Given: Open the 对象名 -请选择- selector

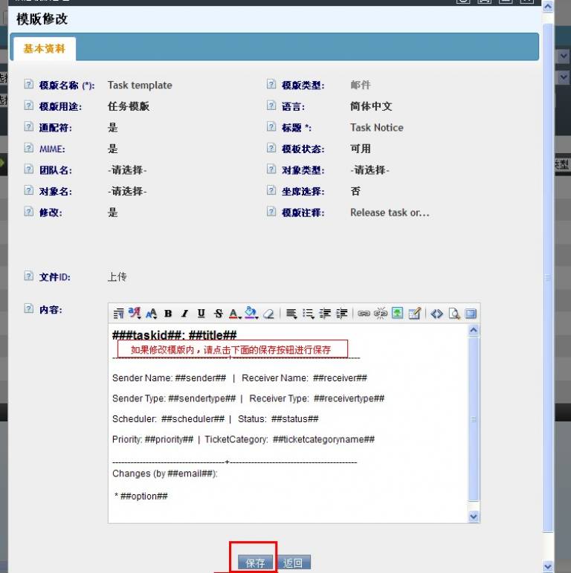Looking at the screenshot, I should (x=127, y=191).
